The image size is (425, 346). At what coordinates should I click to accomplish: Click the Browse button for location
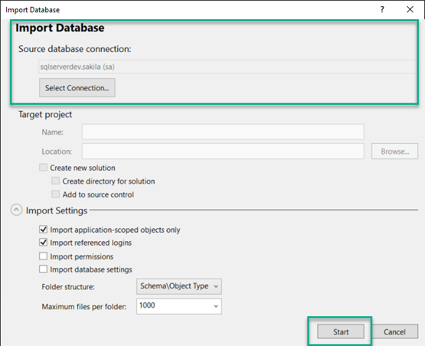click(394, 152)
